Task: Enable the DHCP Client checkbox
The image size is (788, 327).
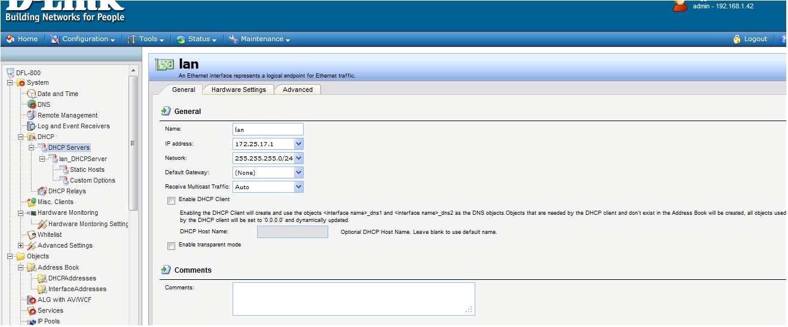Action: pyautogui.click(x=172, y=200)
